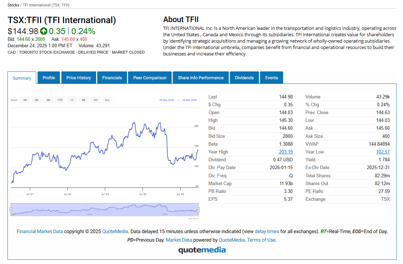Click the green up-arrow price change icon

coord(44,31)
